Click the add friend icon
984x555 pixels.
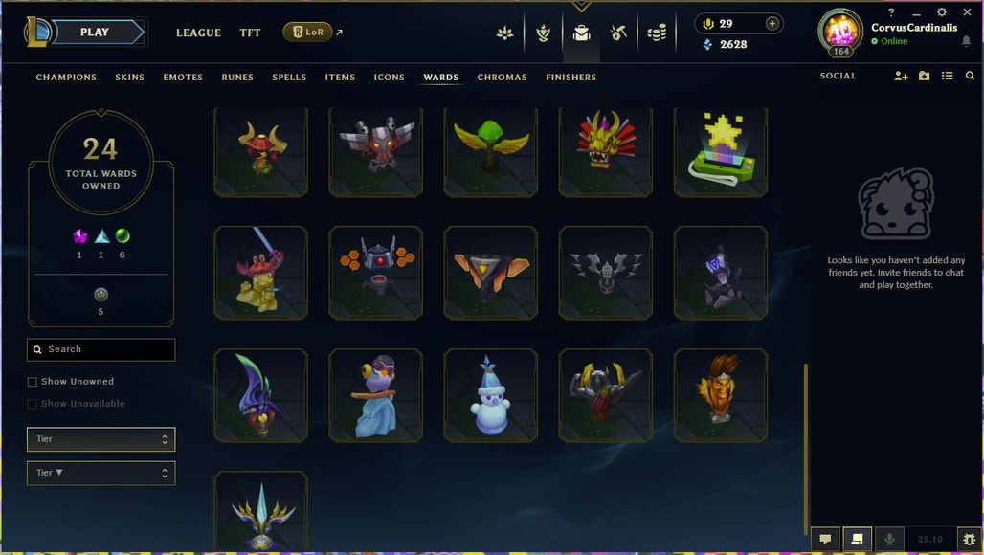[x=901, y=76]
